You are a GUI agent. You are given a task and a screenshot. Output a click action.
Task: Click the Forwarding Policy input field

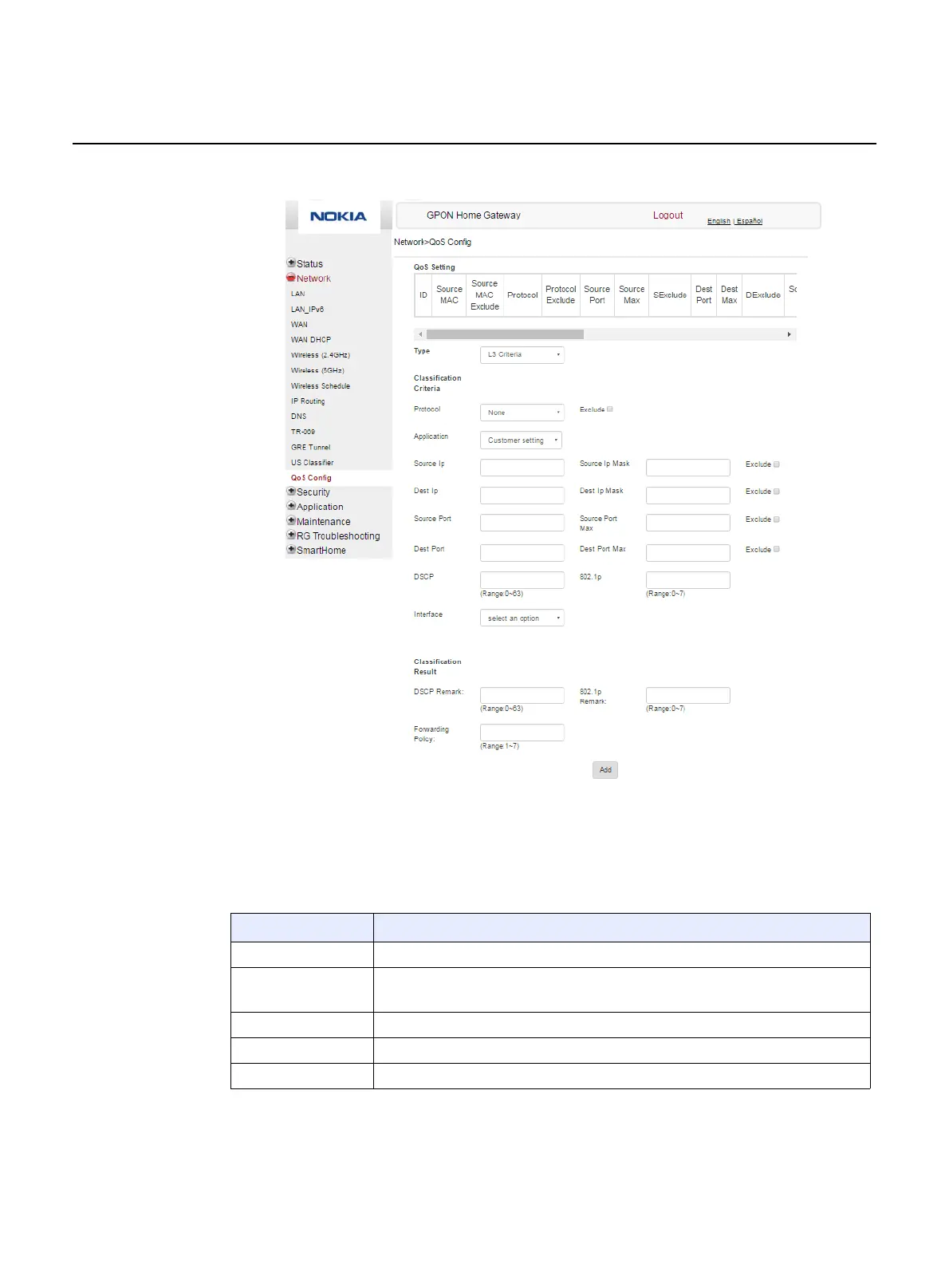[x=522, y=733]
